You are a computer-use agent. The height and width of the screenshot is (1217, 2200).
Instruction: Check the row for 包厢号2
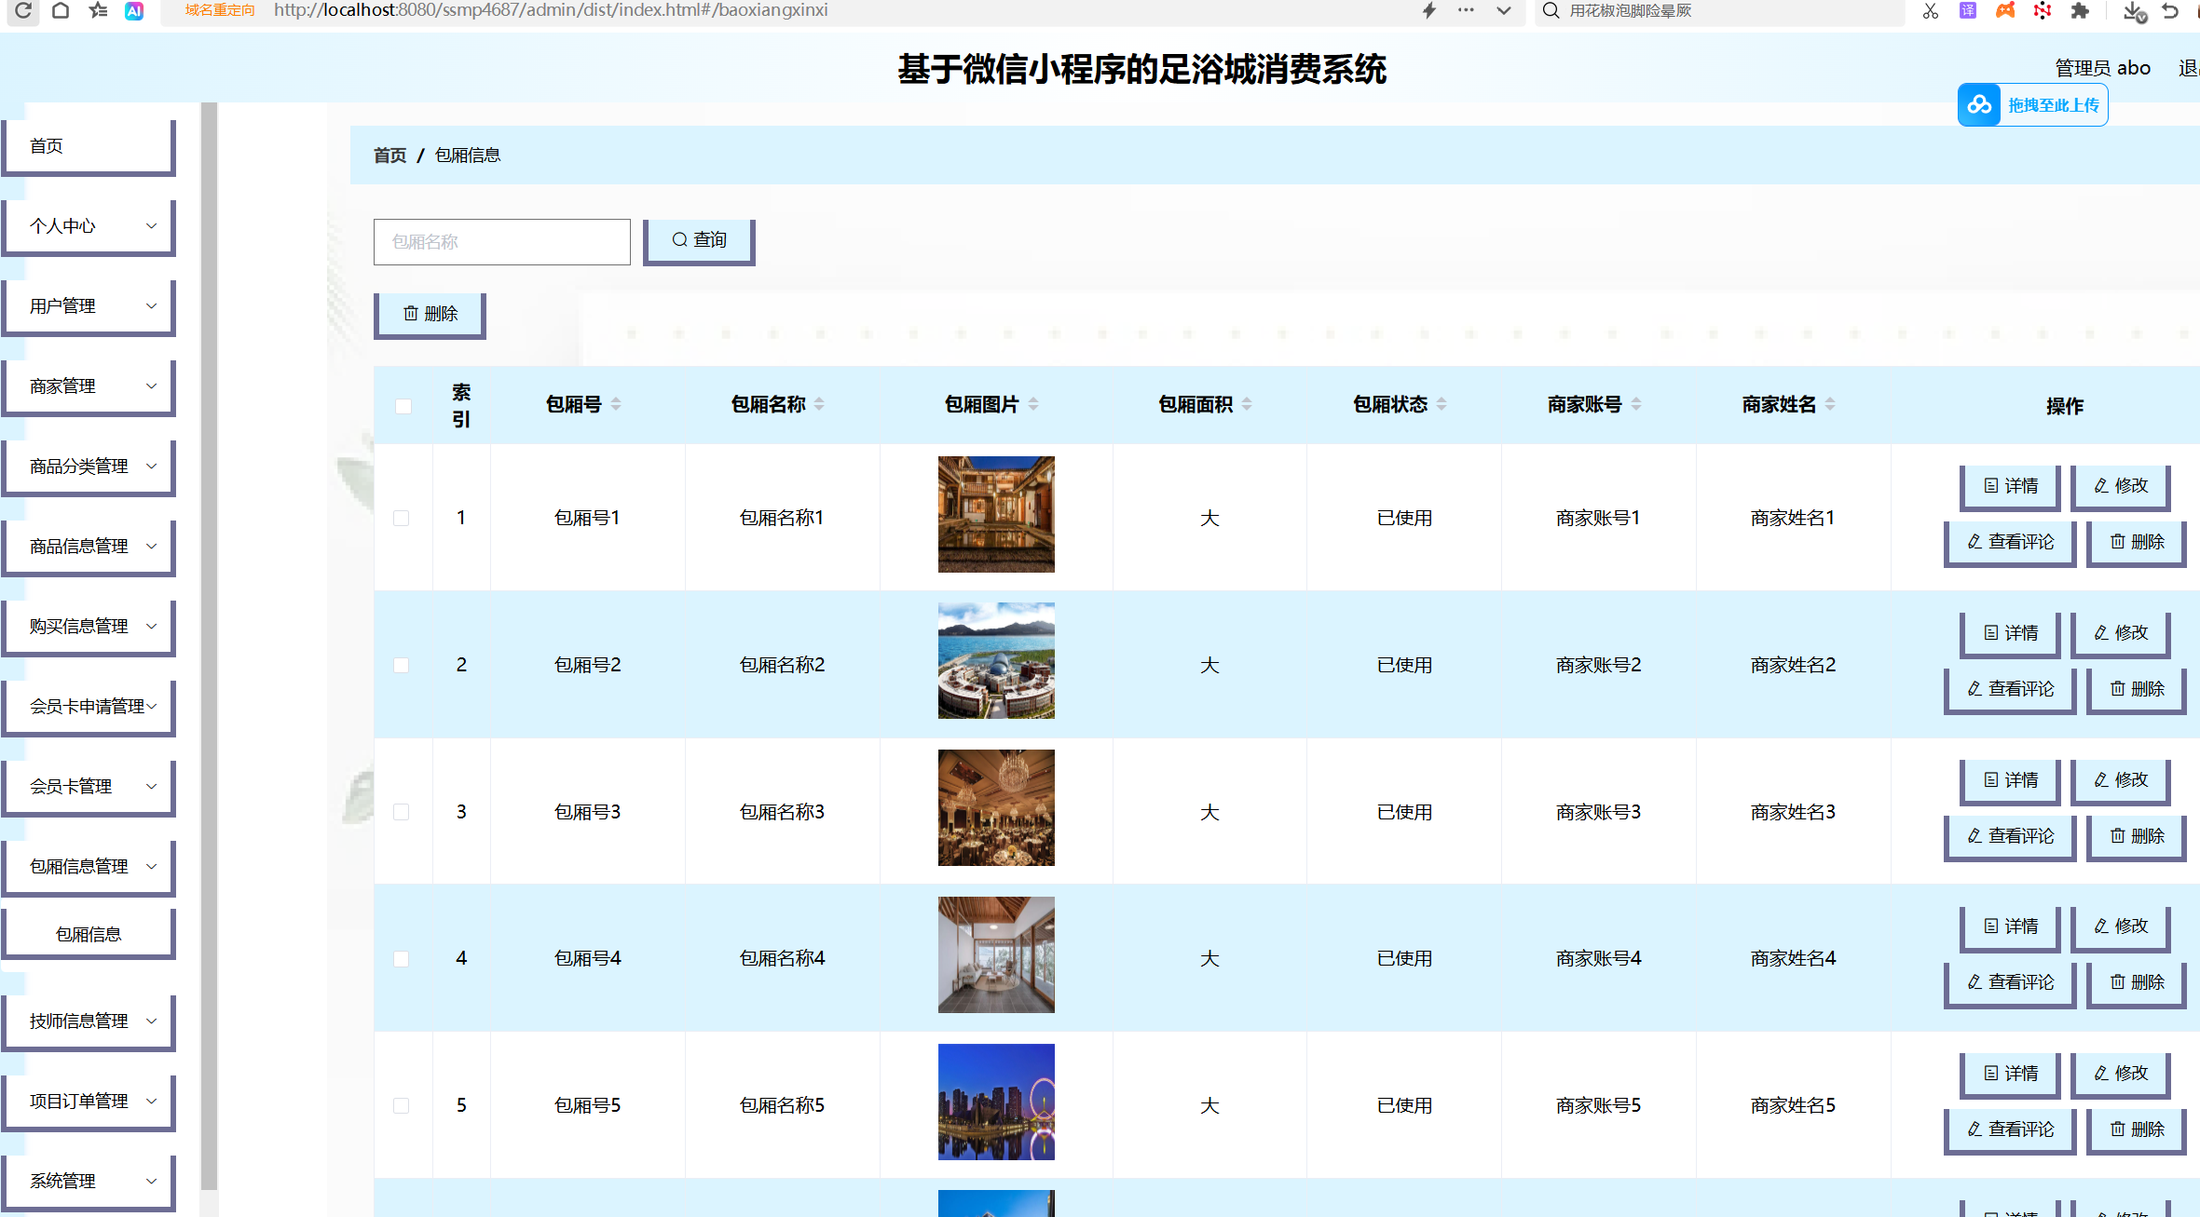402,665
